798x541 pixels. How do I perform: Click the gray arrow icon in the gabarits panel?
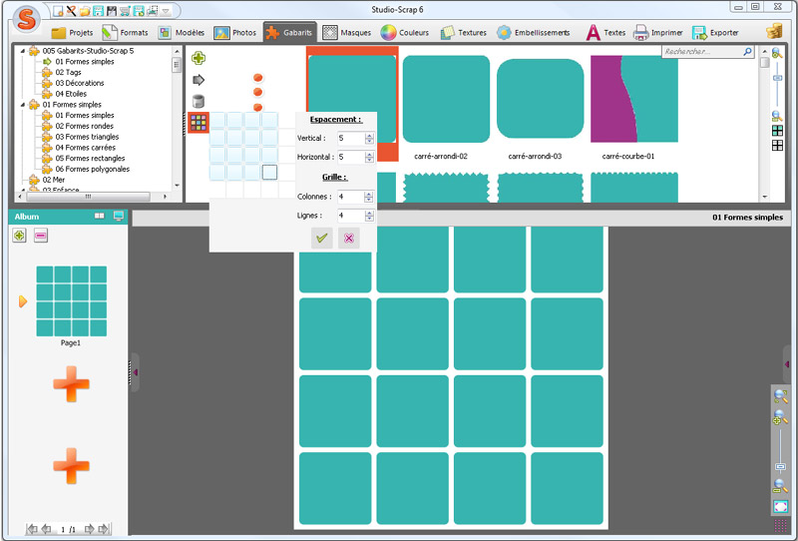pyautogui.click(x=199, y=80)
